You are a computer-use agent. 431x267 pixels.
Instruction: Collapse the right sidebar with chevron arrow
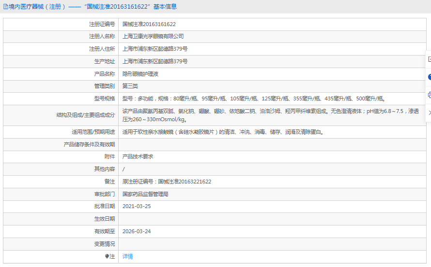(x=429, y=112)
